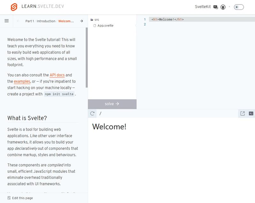Viewport: 255px width, 203px height.
Task: Follow the examples link
Action: coord(22,82)
